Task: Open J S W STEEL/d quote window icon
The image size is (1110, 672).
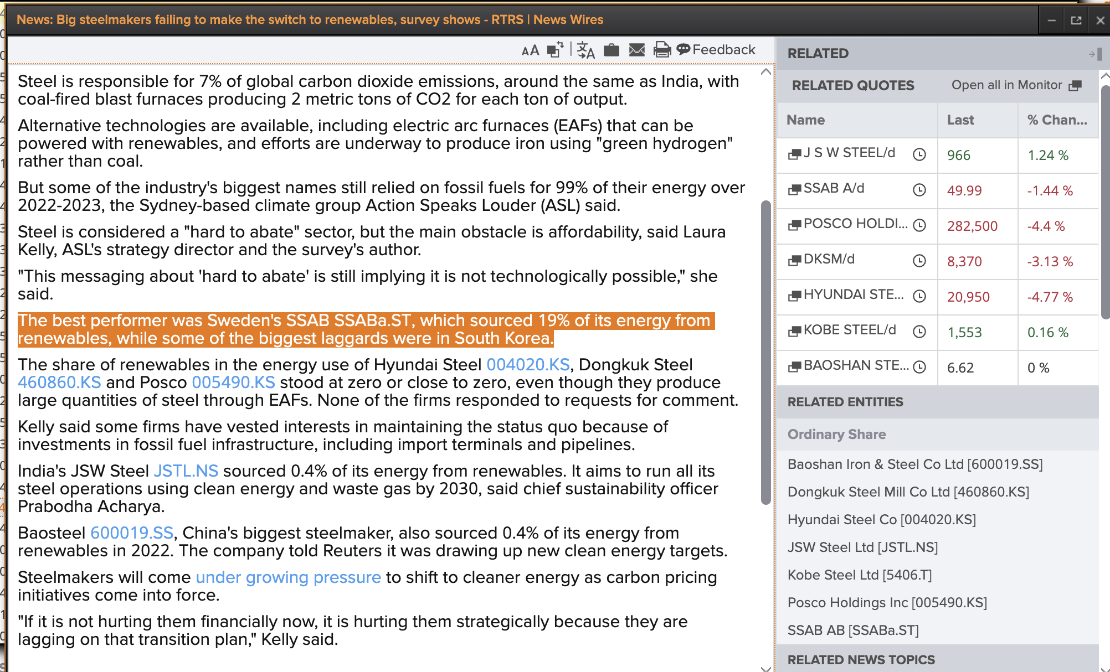Action: coord(795,154)
